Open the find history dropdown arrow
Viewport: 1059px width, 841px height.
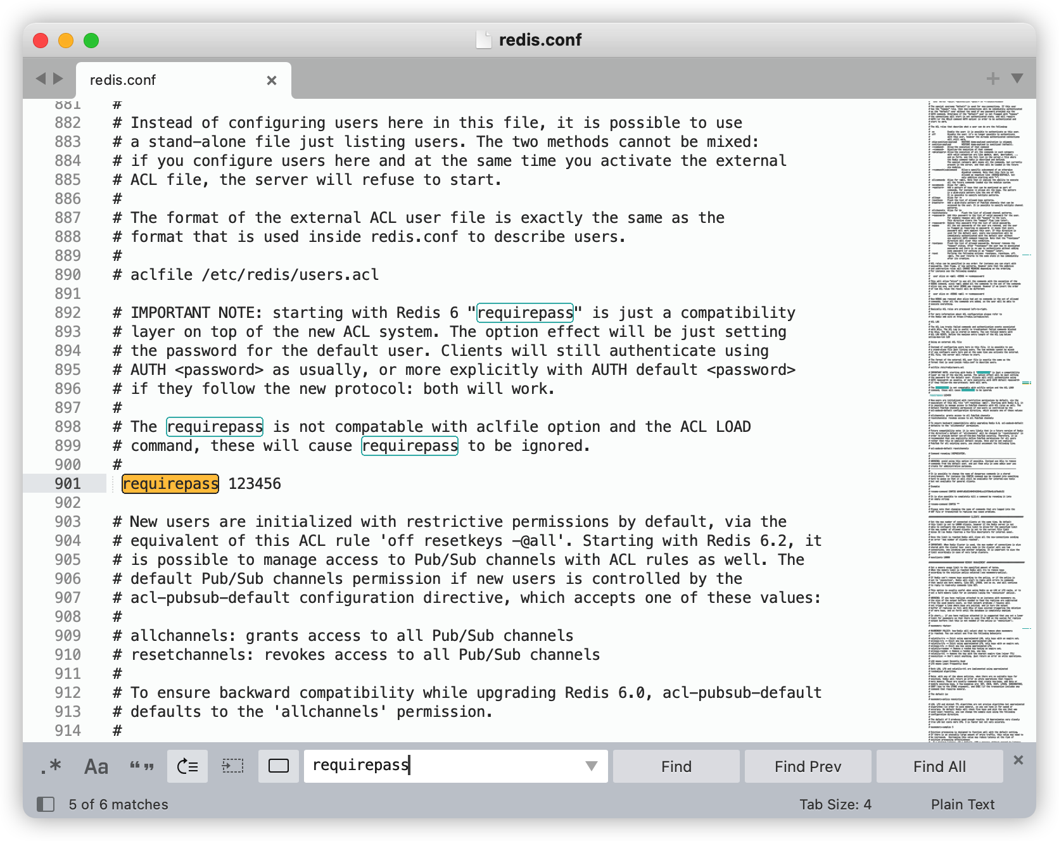(x=592, y=766)
